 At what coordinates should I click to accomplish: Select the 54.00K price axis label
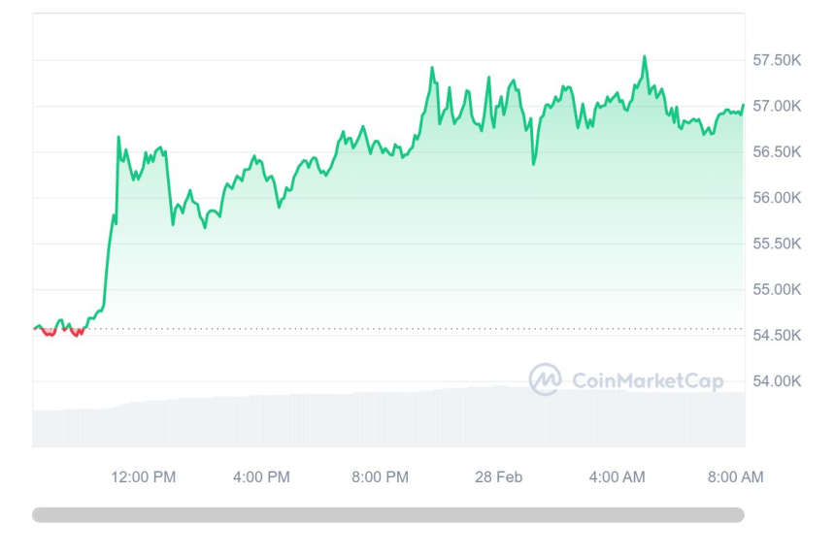click(x=777, y=381)
